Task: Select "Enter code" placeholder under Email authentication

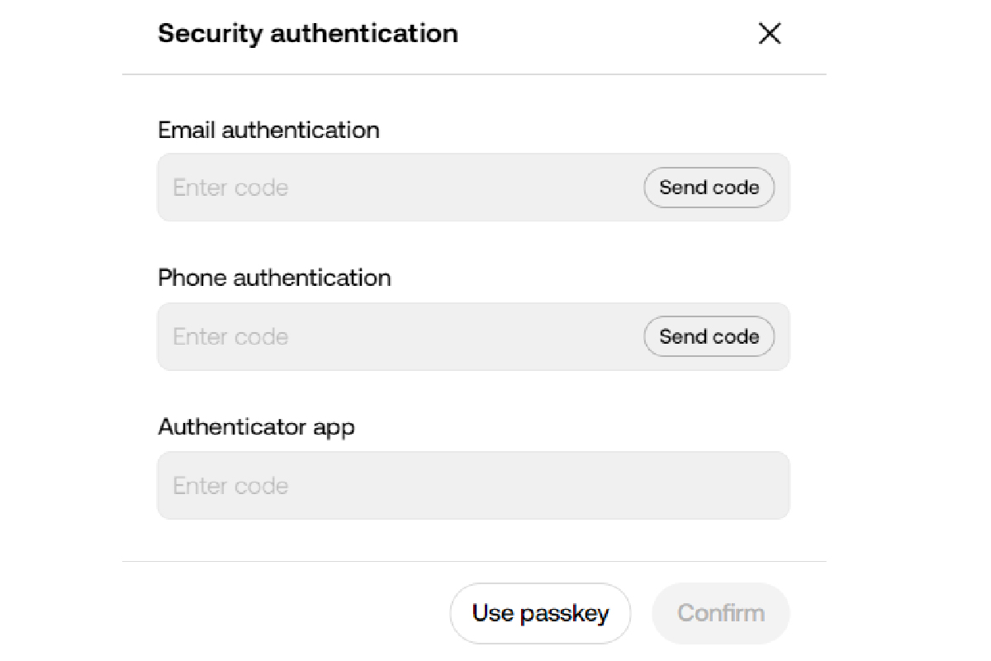Action: 230,188
